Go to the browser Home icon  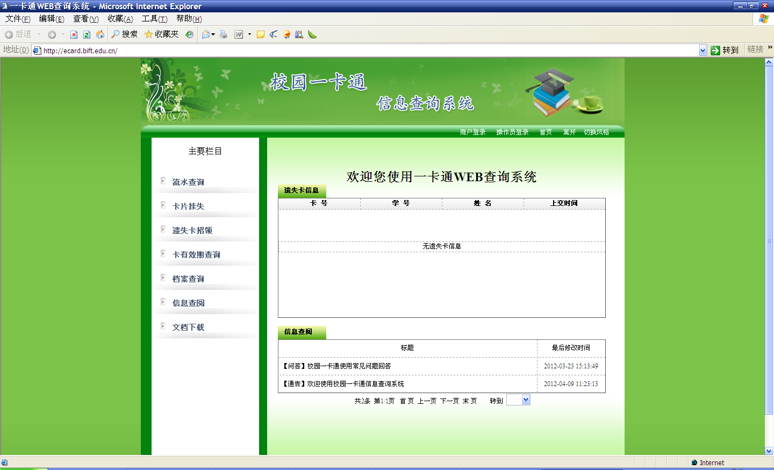[100, 34]
